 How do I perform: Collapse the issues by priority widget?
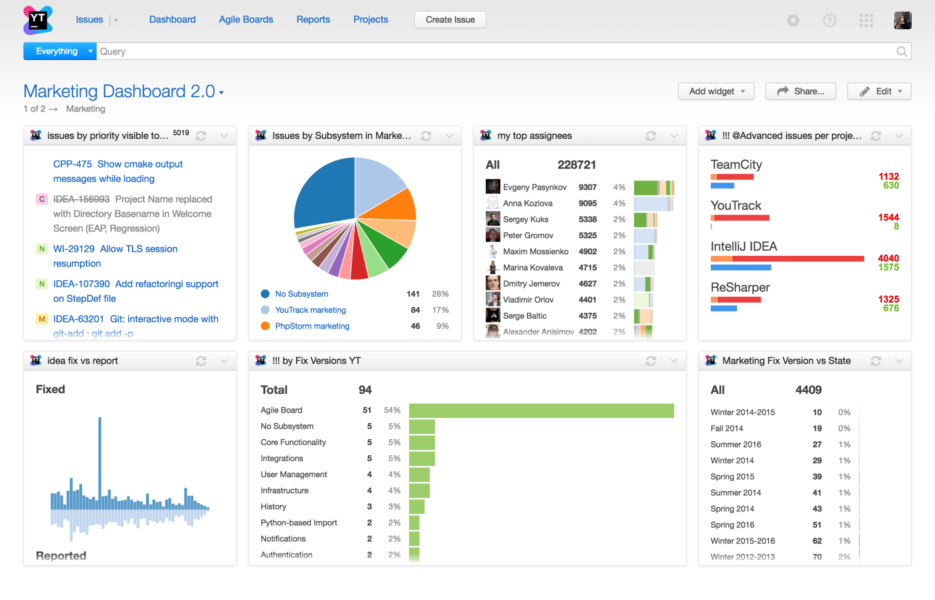(x=224, y=136)
